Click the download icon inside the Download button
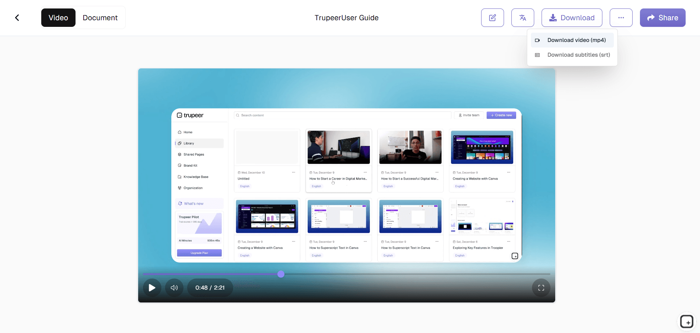Image resolution: width=700 pixels, height=333 pixels. point(553,18)
